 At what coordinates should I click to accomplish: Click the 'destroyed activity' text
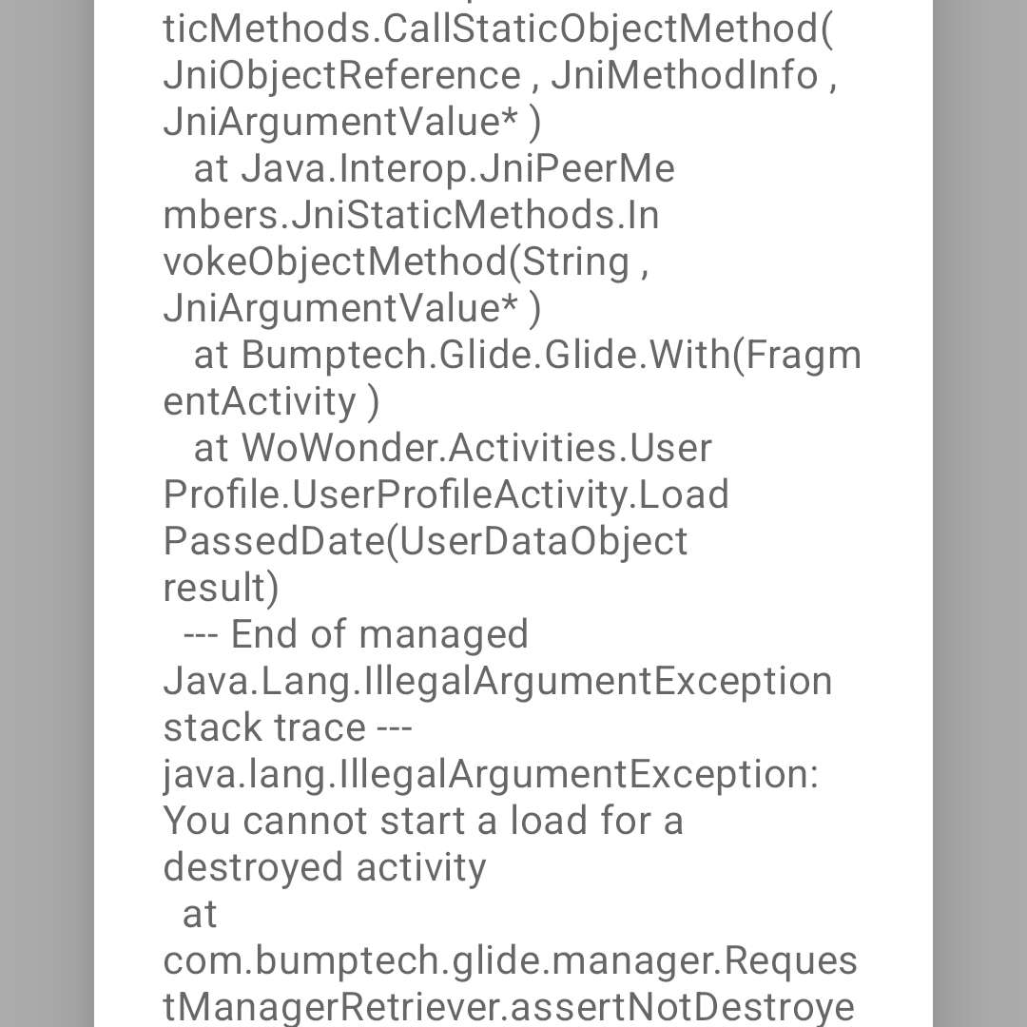325,868
